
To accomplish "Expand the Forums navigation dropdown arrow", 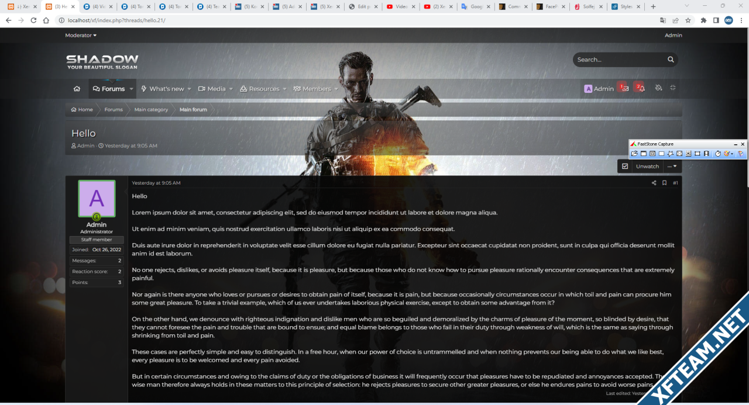I will pyautogui.click(x=131, y=89).
